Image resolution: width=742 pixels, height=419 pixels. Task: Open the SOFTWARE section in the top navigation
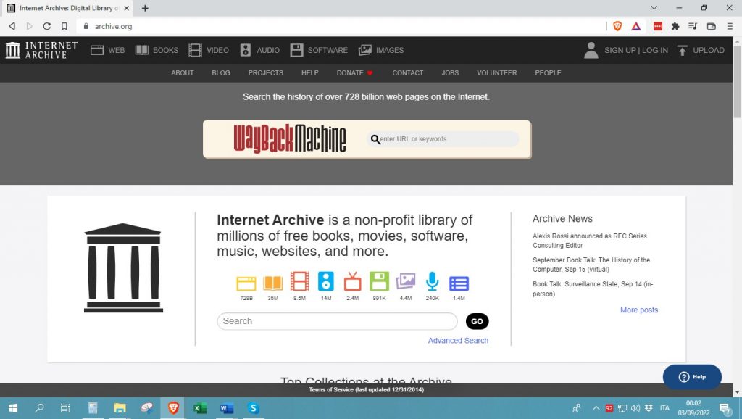pyautogui.click(x=319, y=50)
